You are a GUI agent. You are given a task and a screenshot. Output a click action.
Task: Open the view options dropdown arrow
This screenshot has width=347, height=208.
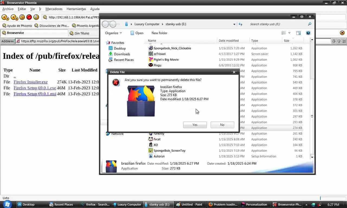pyautogui.click(x=289, y=33)
